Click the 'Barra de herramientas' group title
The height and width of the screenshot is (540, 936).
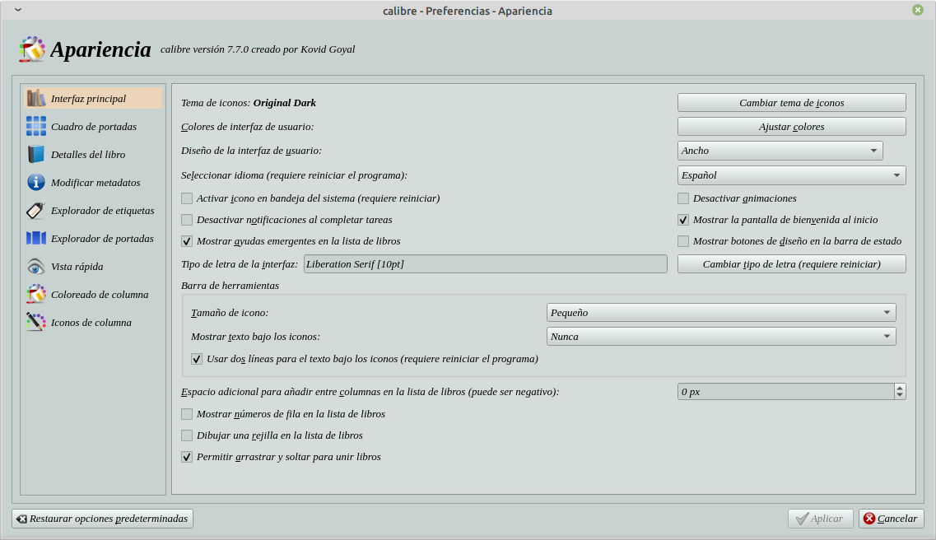point(230,285)
